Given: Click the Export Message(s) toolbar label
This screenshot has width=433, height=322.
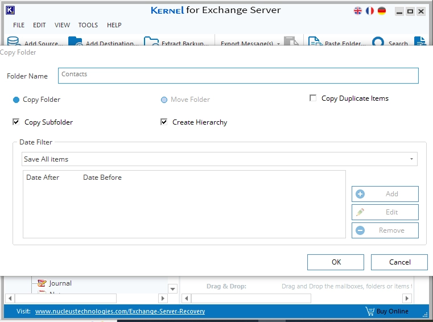Looking at the screenshot, I should click(247, 43).
